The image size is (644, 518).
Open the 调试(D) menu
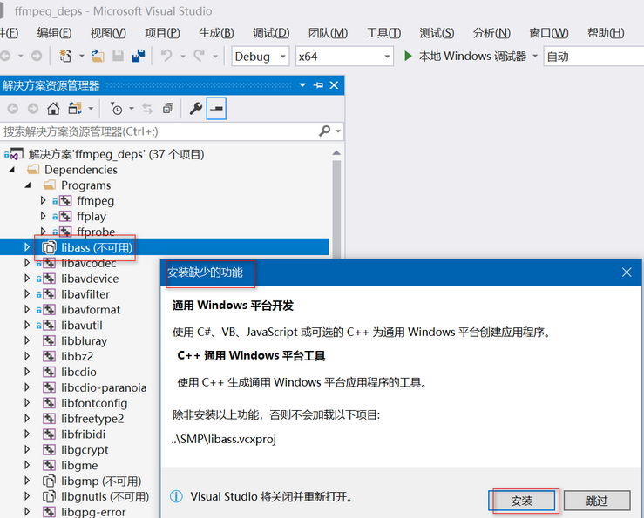click(x=271, y=33)
